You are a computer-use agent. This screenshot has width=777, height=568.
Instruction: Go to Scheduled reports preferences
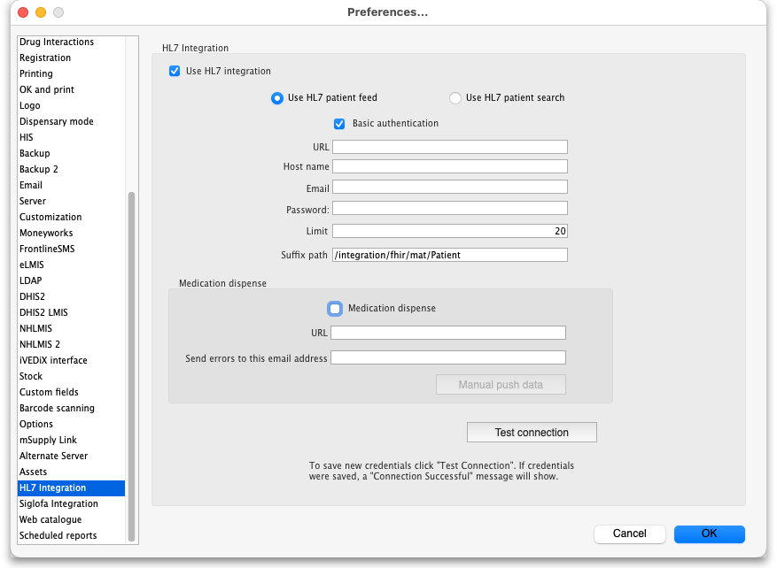pyautogui.click(x=58, y=536)
